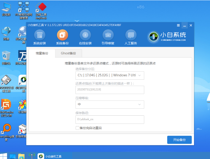
Task: Switch to the Ghost备份 tab
Action: tap(68, 53)
